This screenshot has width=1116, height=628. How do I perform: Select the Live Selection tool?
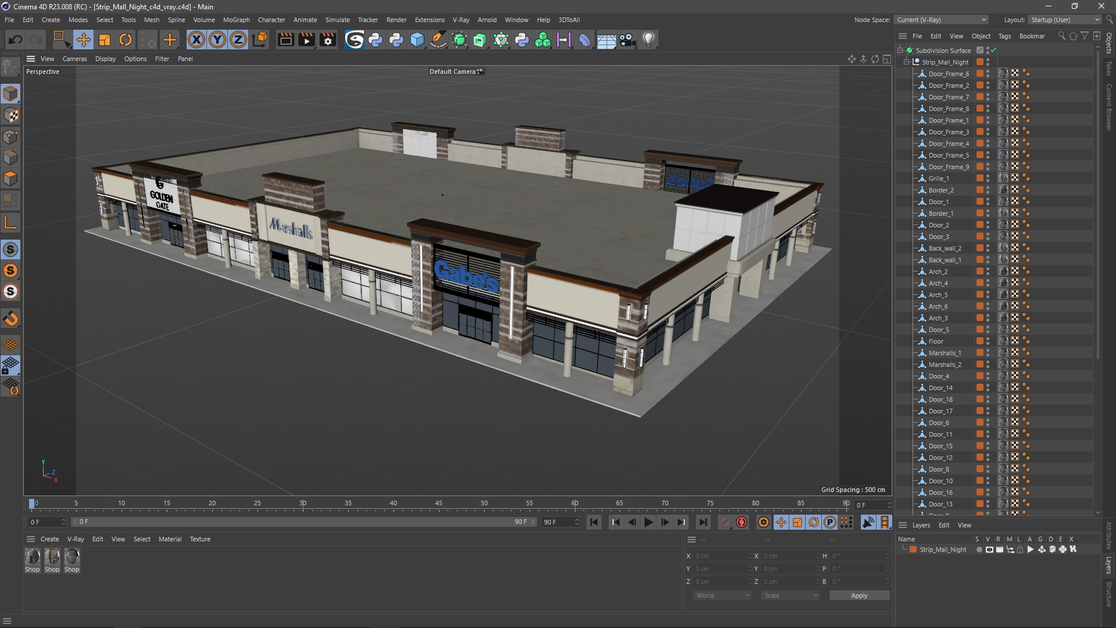61,40
